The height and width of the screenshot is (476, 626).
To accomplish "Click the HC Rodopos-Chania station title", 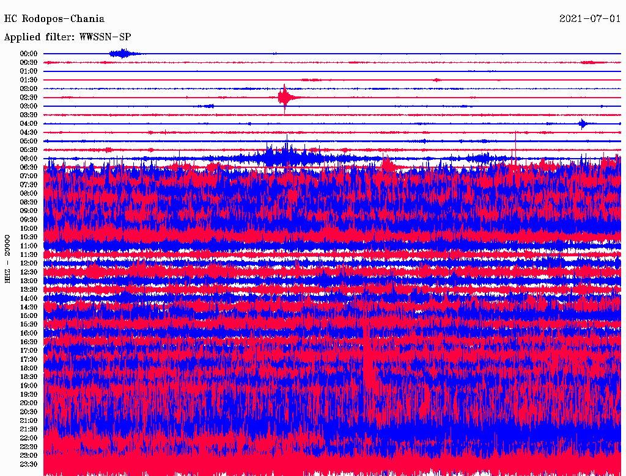I will [54, 19].
